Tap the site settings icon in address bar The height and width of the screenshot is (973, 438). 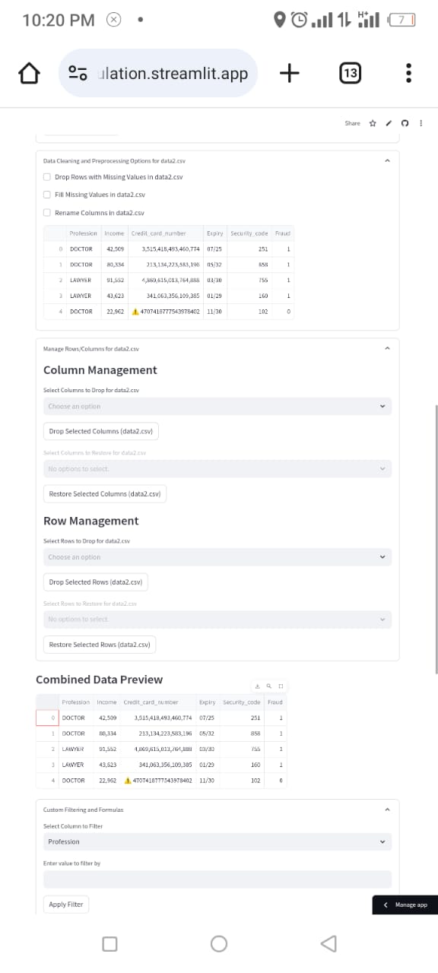coord(78,74)
